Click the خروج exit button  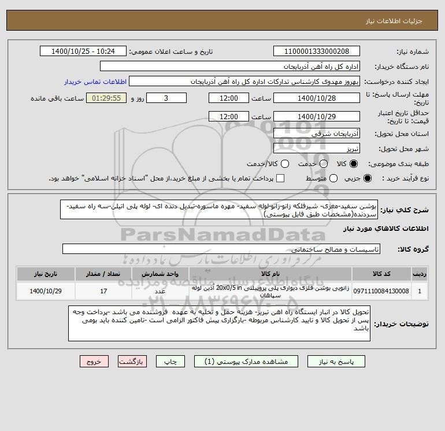click(94, 362)
